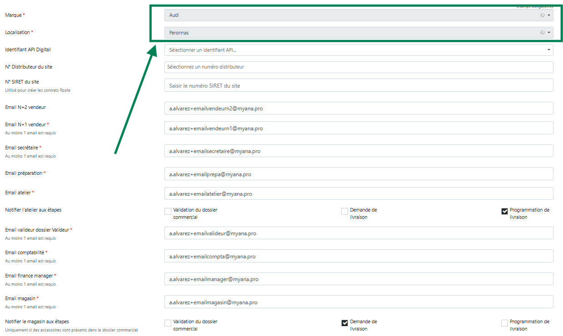
Task: Select the Email N+1 vendeur input
Action: pos(359,128)
